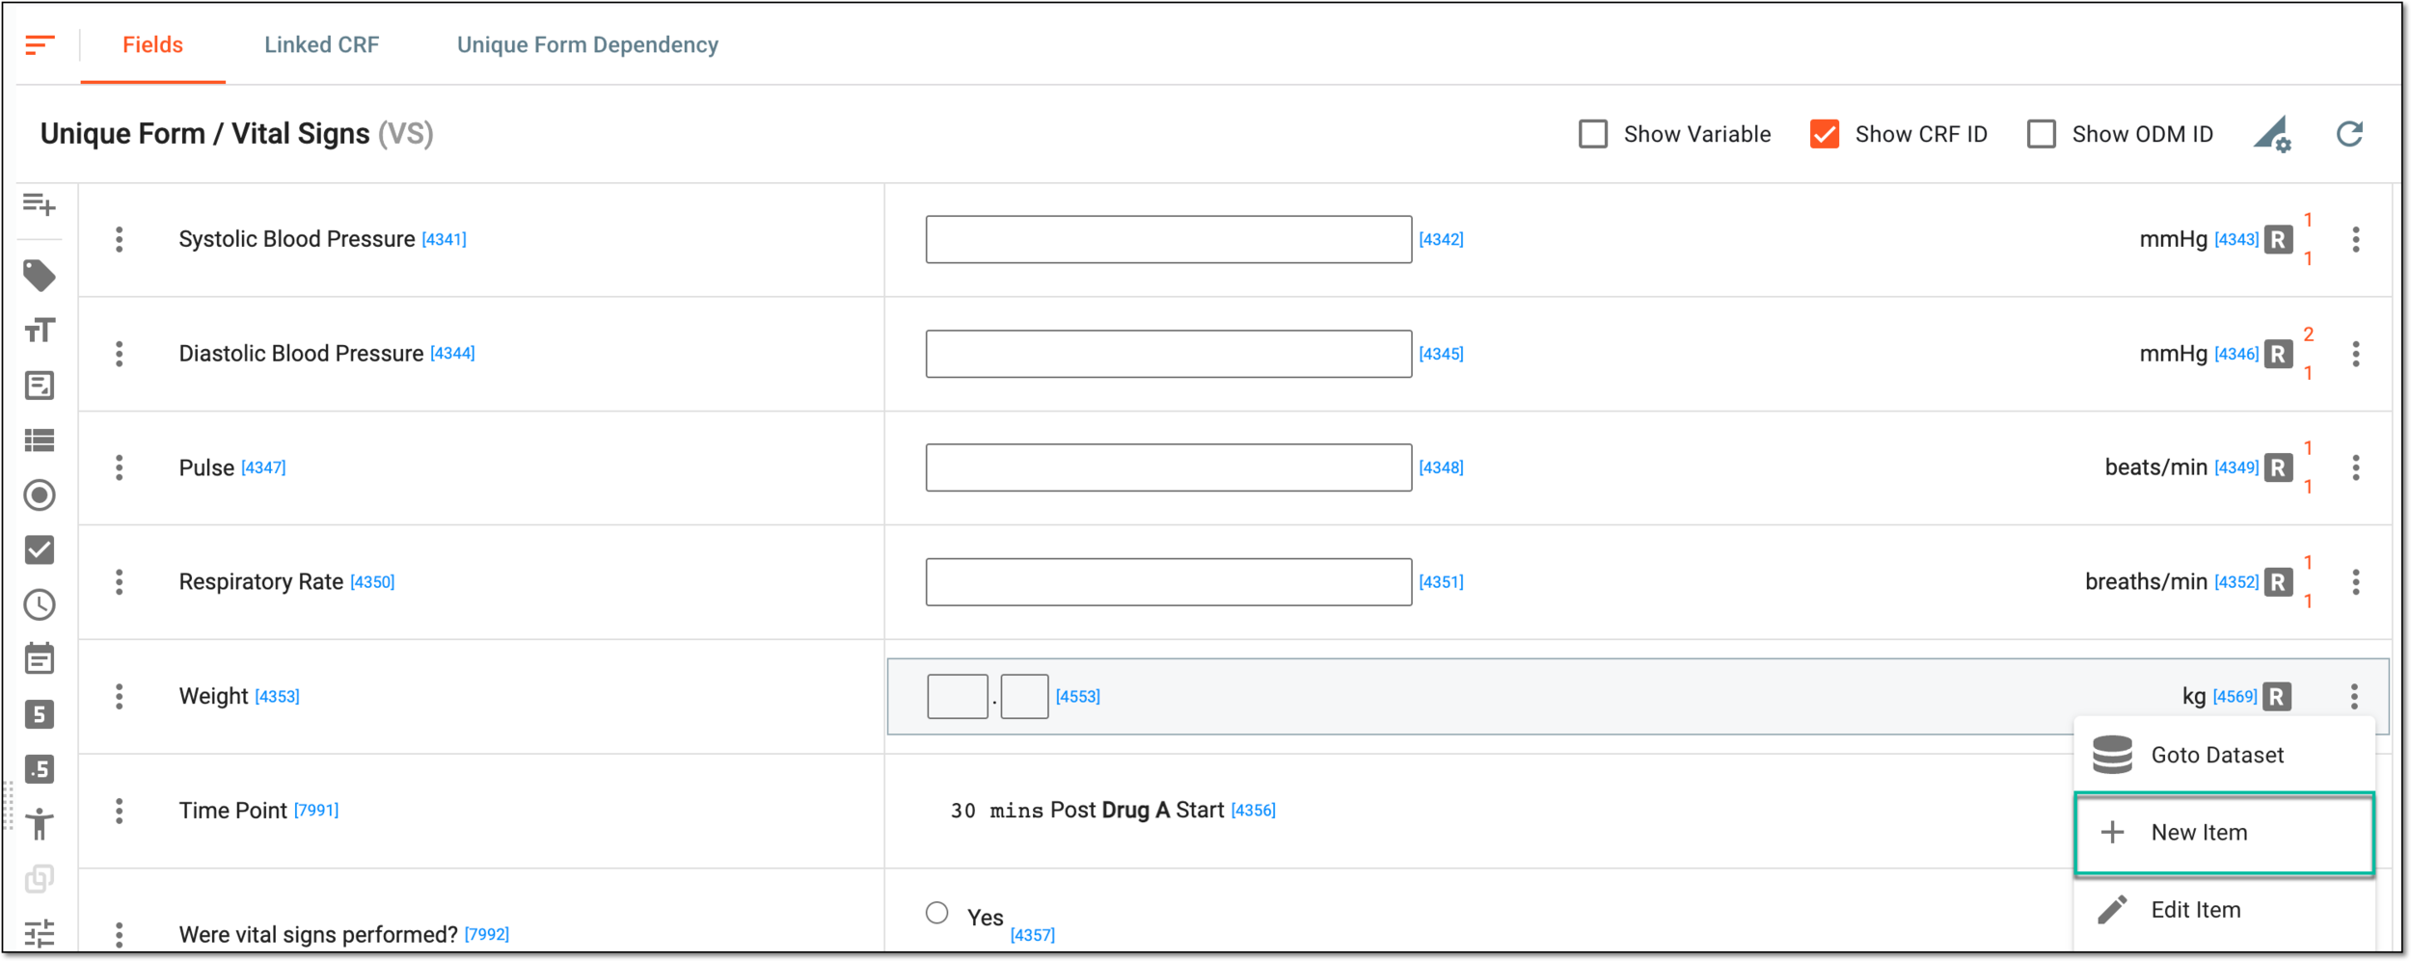
Task: Click CRF ID link [4344]
Action: [453, 354]
